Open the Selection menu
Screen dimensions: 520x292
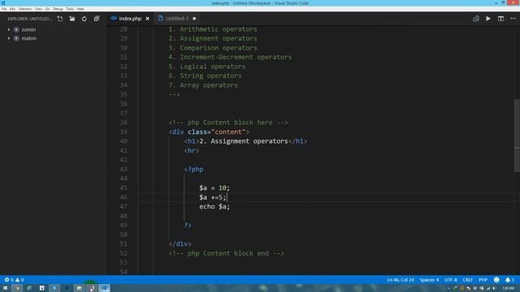25,9
